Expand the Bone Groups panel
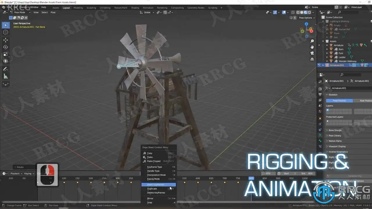Viewport: 372px width, 209px height. (x=335, y=130)
